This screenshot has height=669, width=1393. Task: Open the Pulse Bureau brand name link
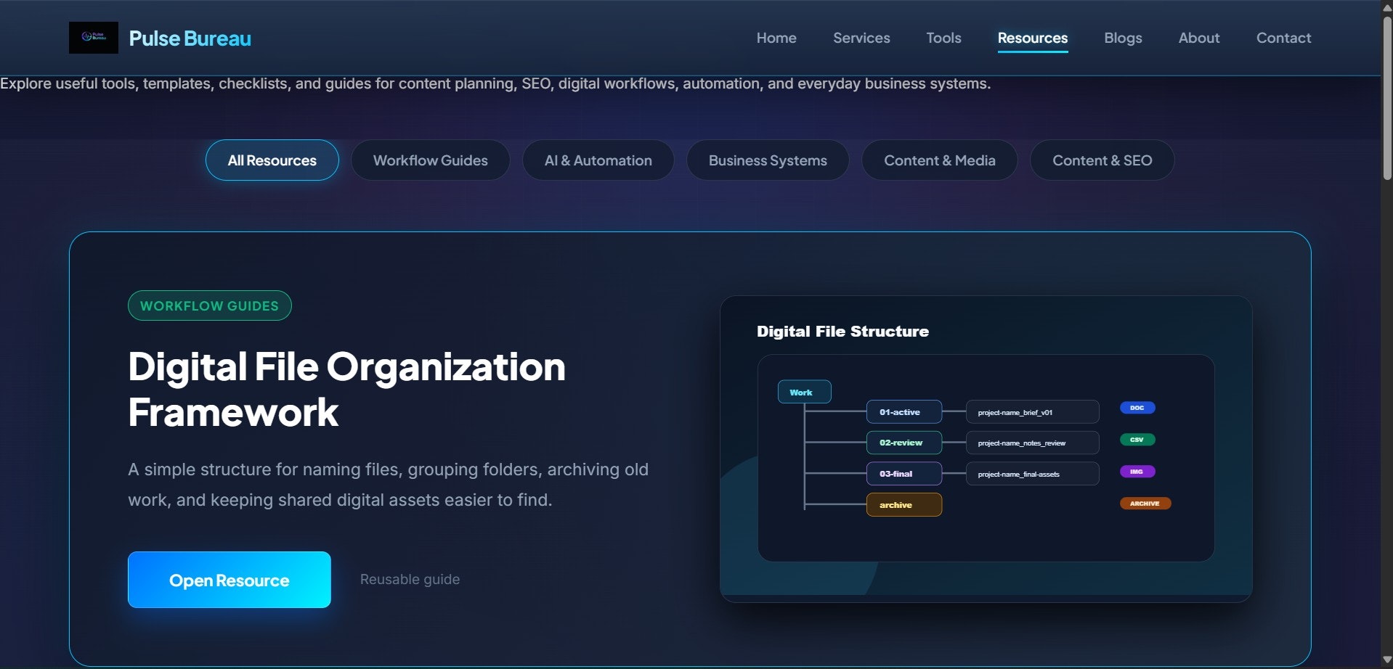coord(190,38)
